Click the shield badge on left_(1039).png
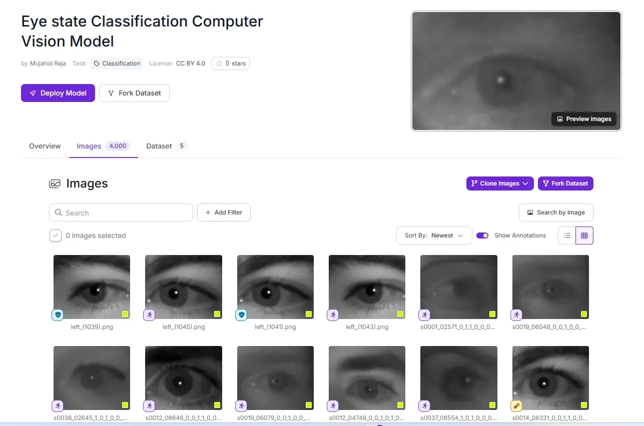644x426 pixels. [58, 314]
